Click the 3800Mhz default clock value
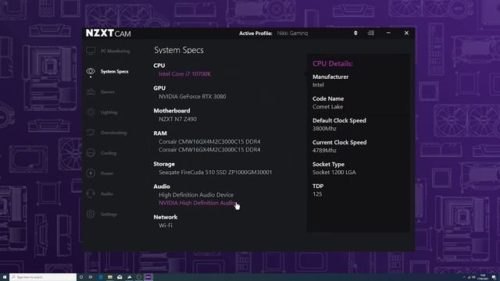500x281 pixels. (x=324, y=129)
